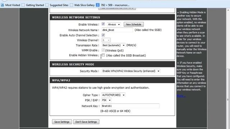Open the 792 × 509 macrumors bookmark
This screenshot has width=230, height=129.
pos(113,5)
